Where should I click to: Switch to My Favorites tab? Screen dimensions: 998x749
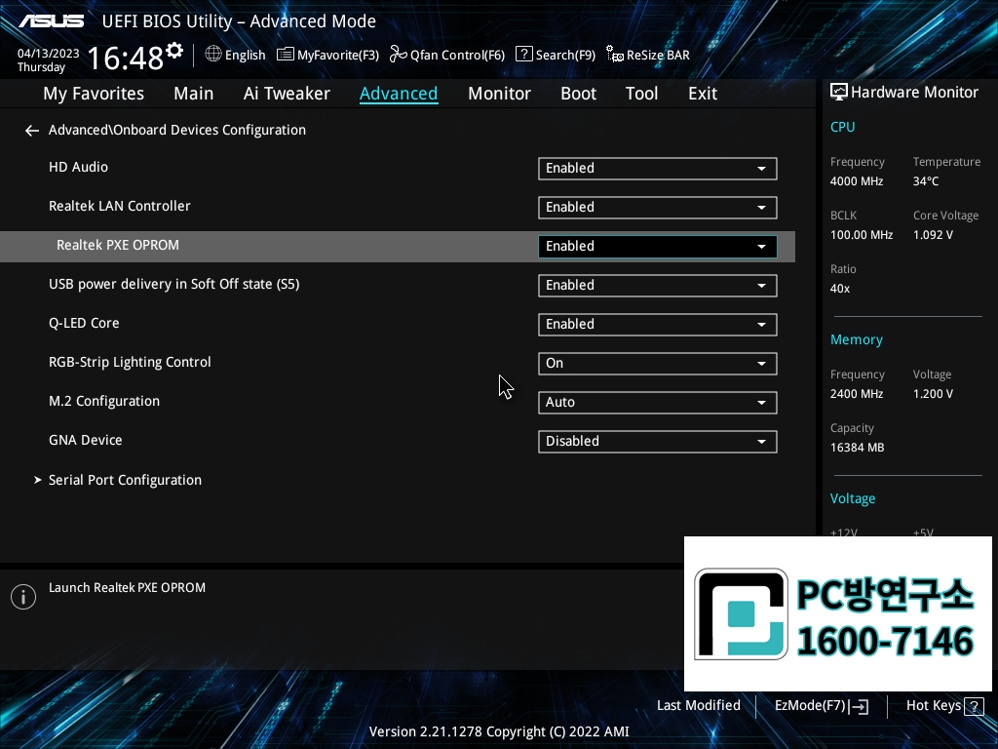[x=94, y=94]
